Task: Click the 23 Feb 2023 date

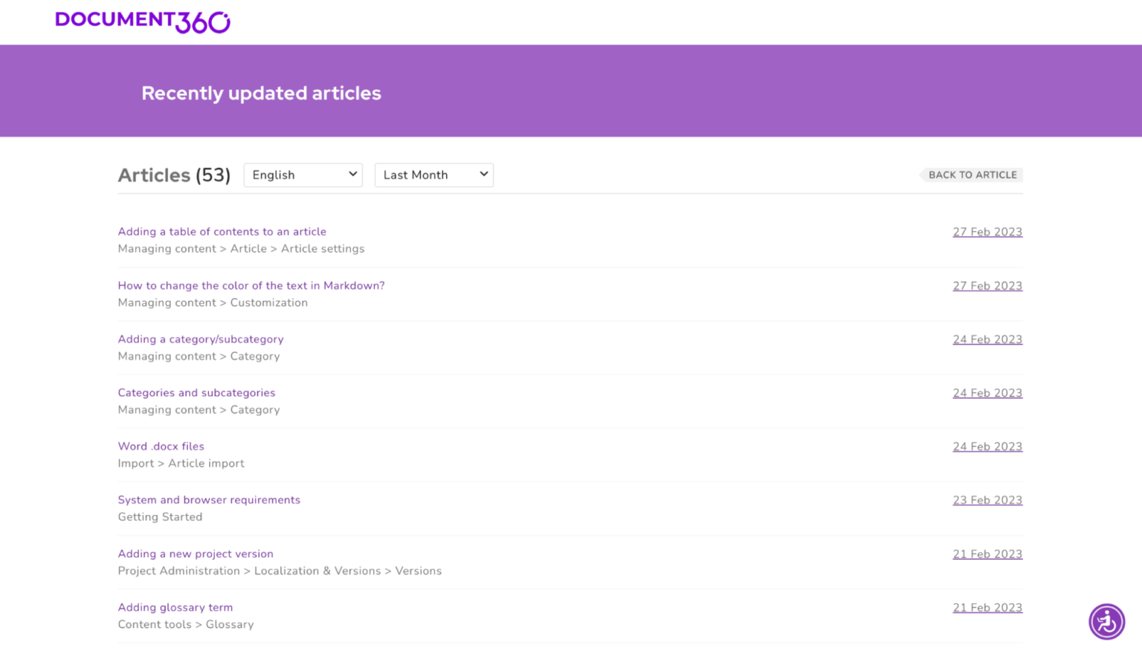Action: point(987,500)
